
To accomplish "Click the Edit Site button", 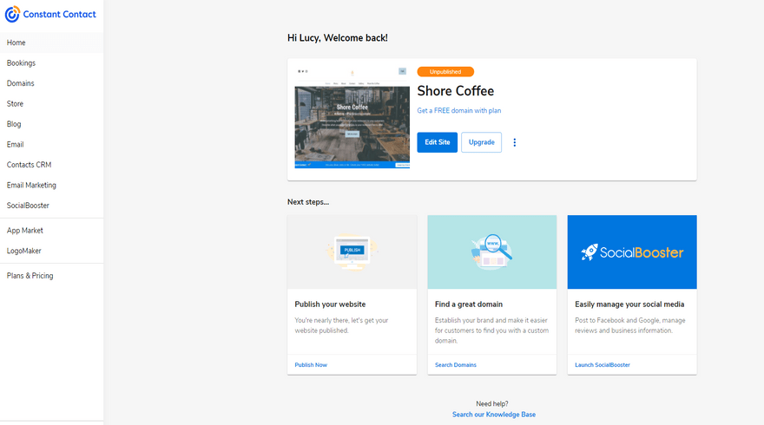I will pyautogui.click(x=437, y=142).
